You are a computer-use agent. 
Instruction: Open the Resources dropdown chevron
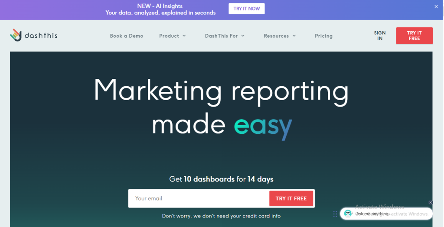point(294,36)
